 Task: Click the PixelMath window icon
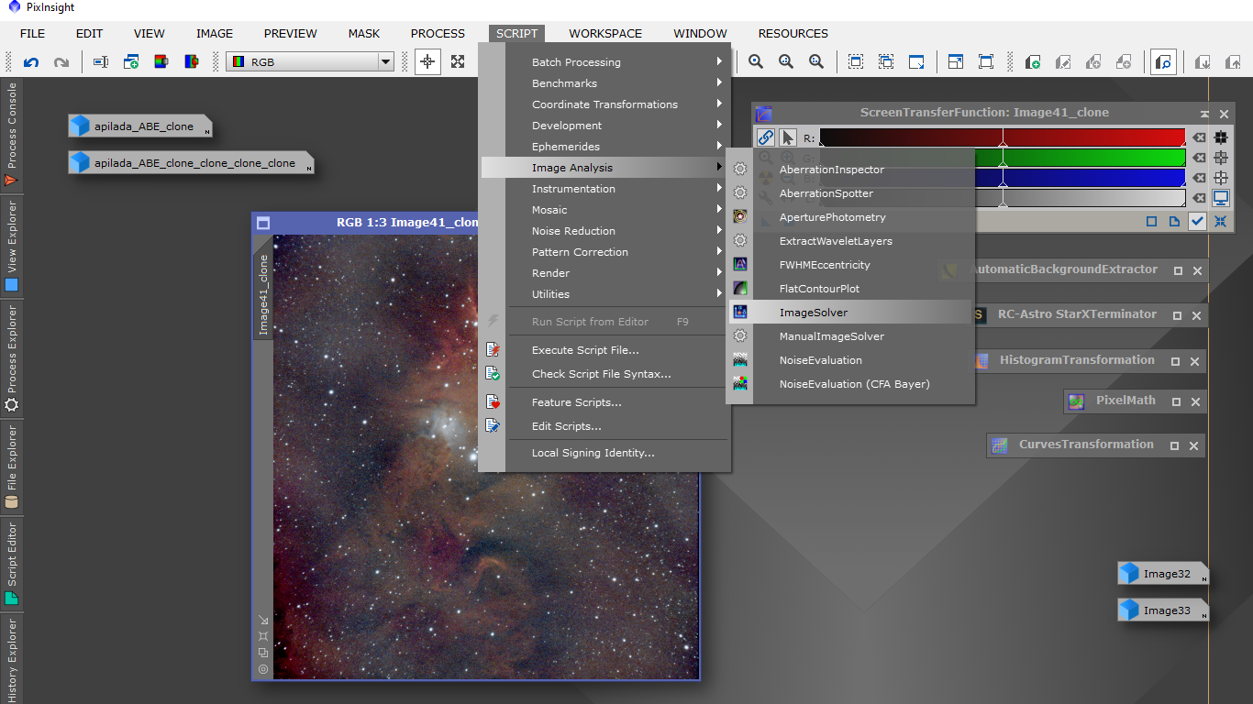pos(1076,401)
